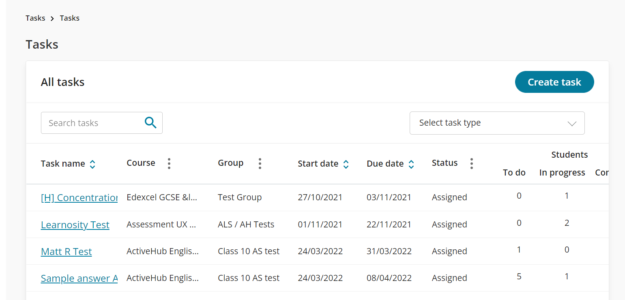Click the Create task button
Screen dimensions: 625x300
point(554,81)
